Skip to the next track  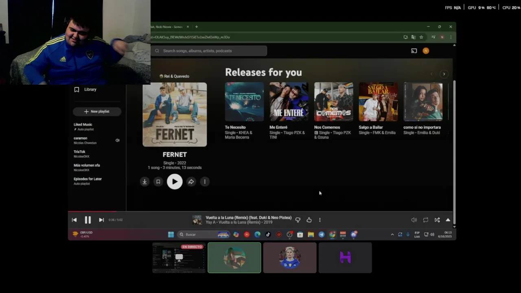click(x=101, y=220)
